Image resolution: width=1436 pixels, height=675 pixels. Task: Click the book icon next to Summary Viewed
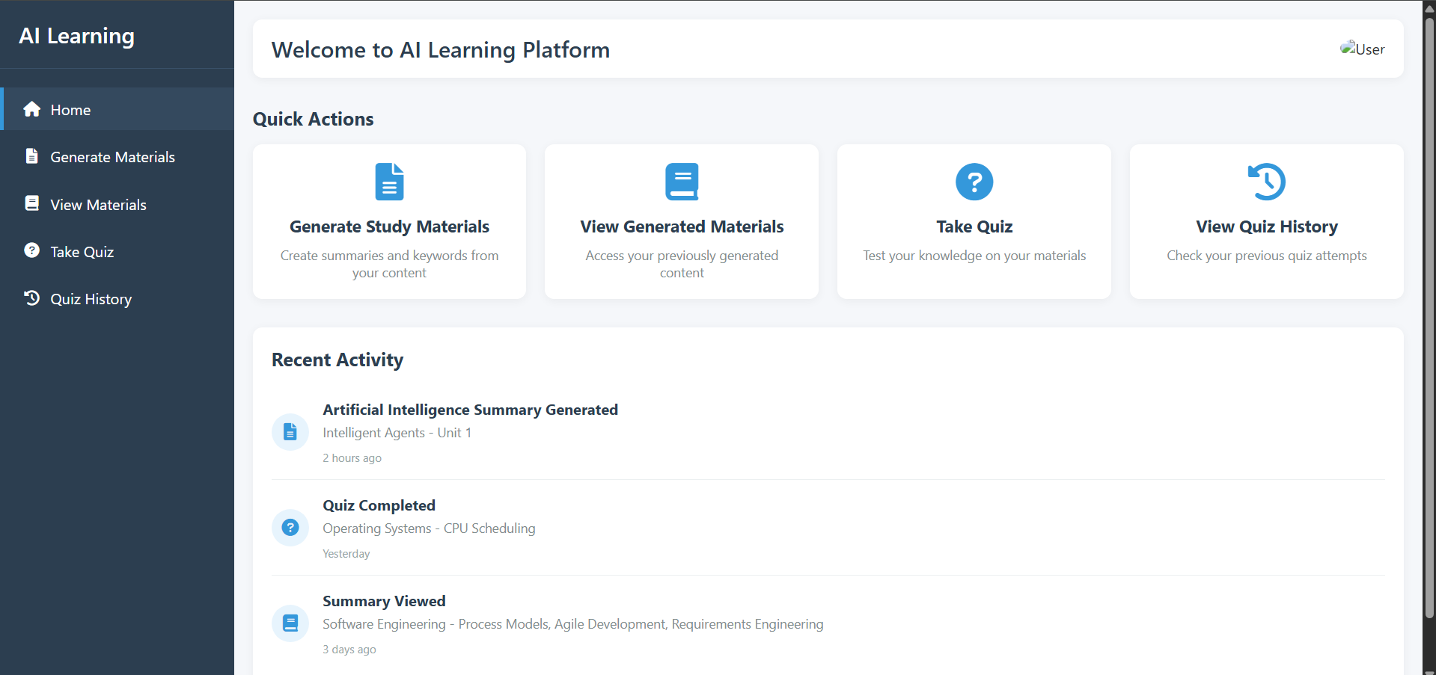[x=290, y=623]
